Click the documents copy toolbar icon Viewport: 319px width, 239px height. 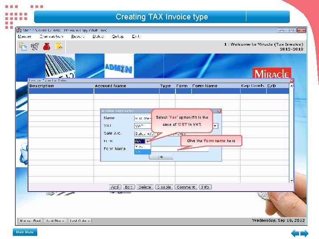pos(23,46)
